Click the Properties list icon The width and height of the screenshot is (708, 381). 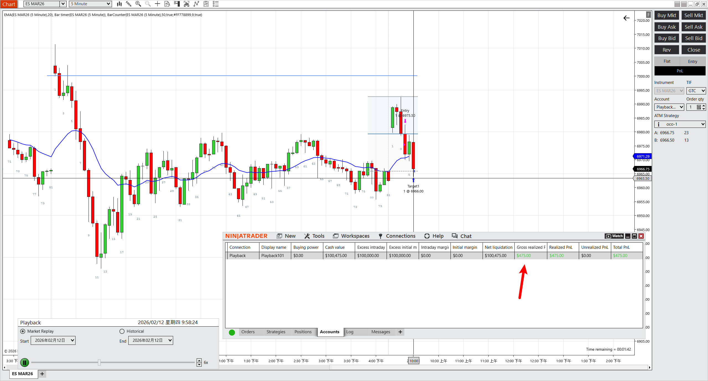(x=216, y=4)
